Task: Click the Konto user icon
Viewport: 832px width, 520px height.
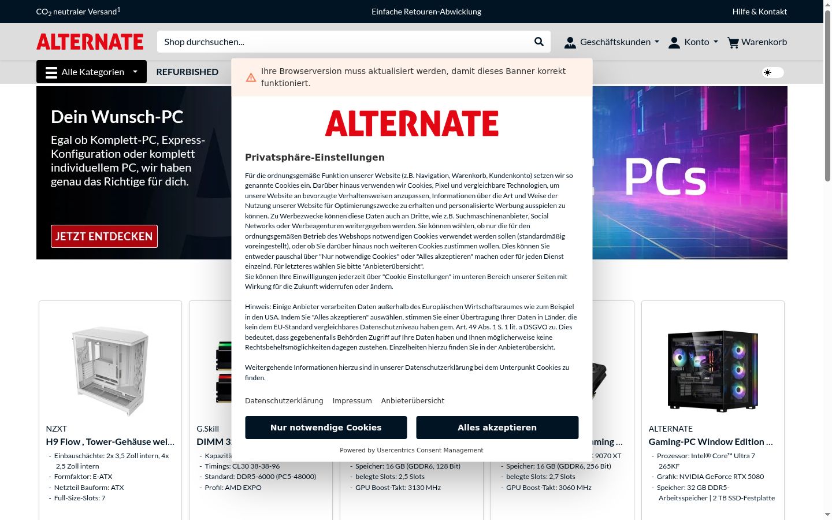Action: 674,42
